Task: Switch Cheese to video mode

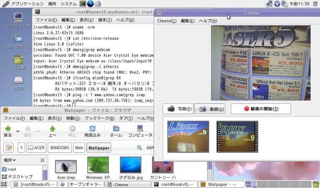Action: (210, 109)
